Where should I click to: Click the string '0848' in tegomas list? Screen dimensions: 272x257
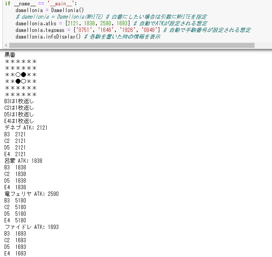pos(149,30)
